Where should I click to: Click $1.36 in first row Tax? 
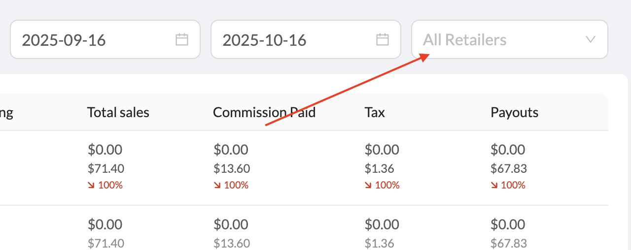pos(380,169)
